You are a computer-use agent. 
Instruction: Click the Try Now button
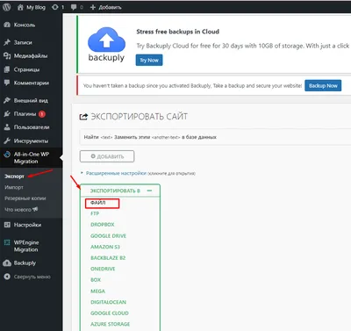pos(149,60)
